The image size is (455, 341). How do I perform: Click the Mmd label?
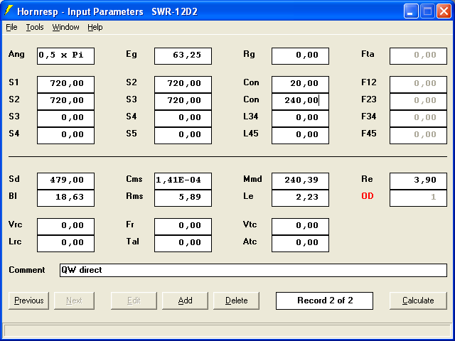[253, 179]
